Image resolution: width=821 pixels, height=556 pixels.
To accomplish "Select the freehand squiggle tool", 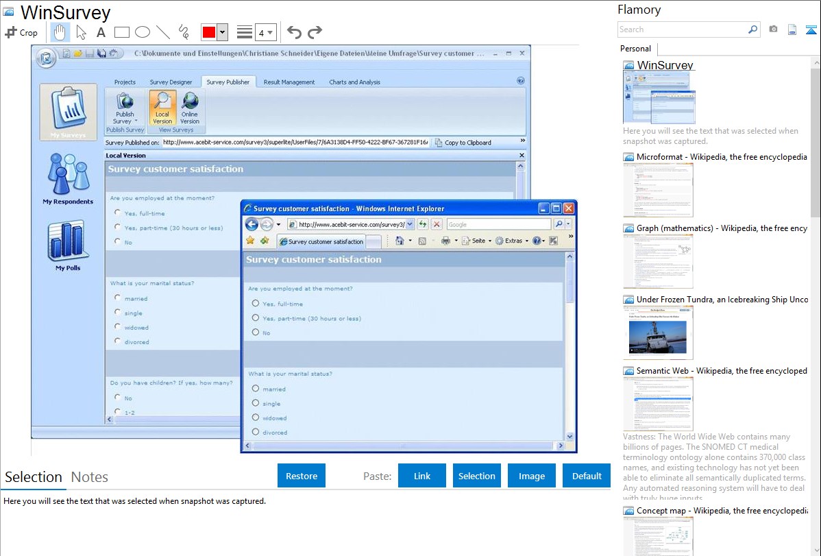I will point(184,32).
